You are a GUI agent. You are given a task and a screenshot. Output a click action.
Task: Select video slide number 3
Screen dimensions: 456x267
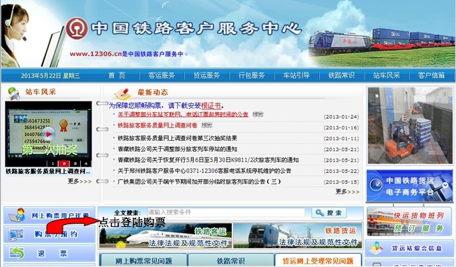[75, 164]
